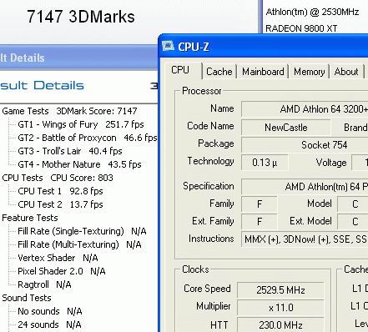Select the Game Tests row in 3DMark
The width and height of the screenshot is (368, 332).
tap(69, 111)
